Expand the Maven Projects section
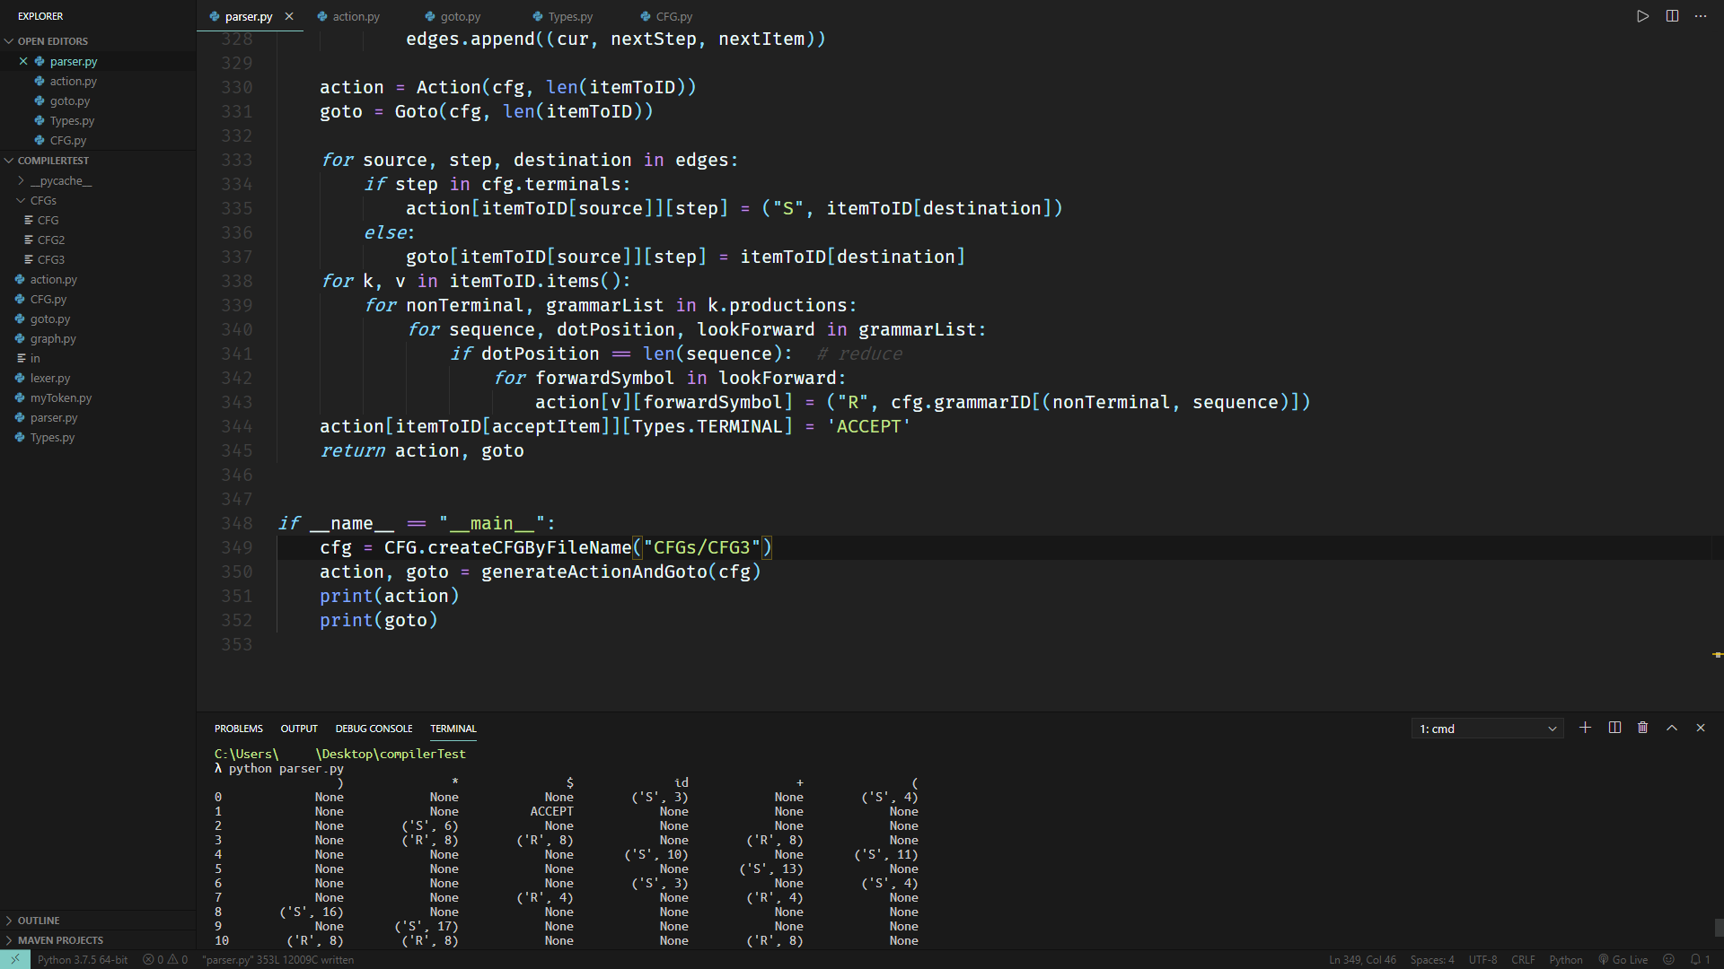Image resolution: width=1724 pixels, height=969 pixels. pyautogui.click(x=97, y=940)
